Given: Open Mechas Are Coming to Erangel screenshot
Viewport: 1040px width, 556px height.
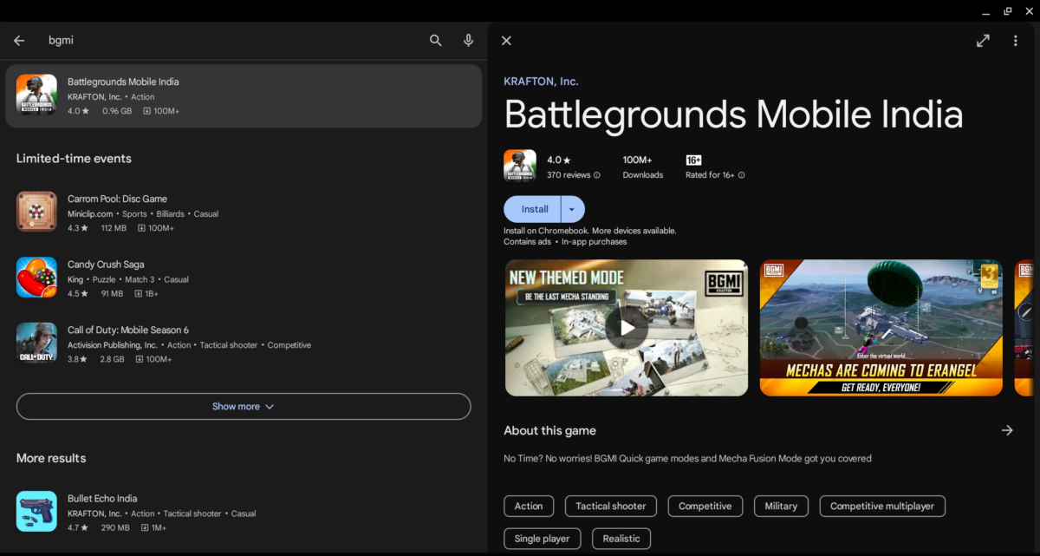Looking at the screenshot, I should [881, 328].
